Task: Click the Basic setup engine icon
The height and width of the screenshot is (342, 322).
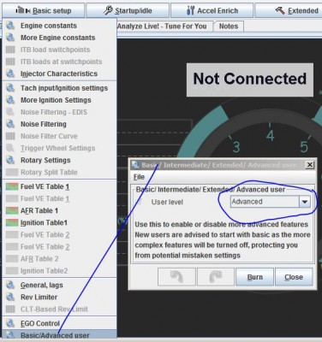Action: point(23,10)
